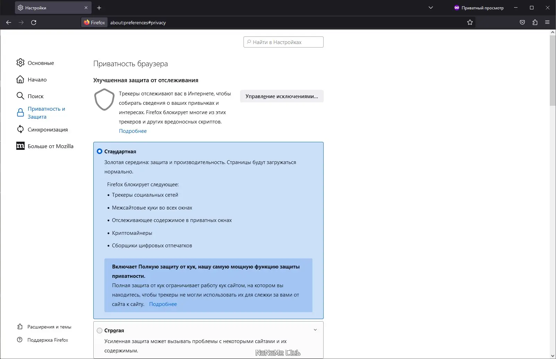Screen dimensions: 556x359
Task: Click inside the Найти в Настройках search field
Action: pos(283,42)
